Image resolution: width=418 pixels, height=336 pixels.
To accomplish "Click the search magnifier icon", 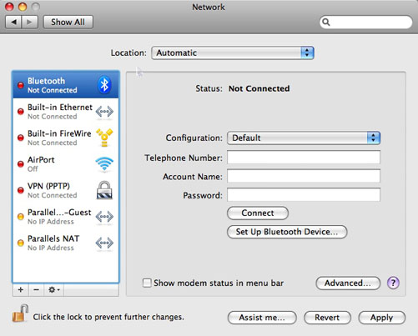I will coord(326,22).
